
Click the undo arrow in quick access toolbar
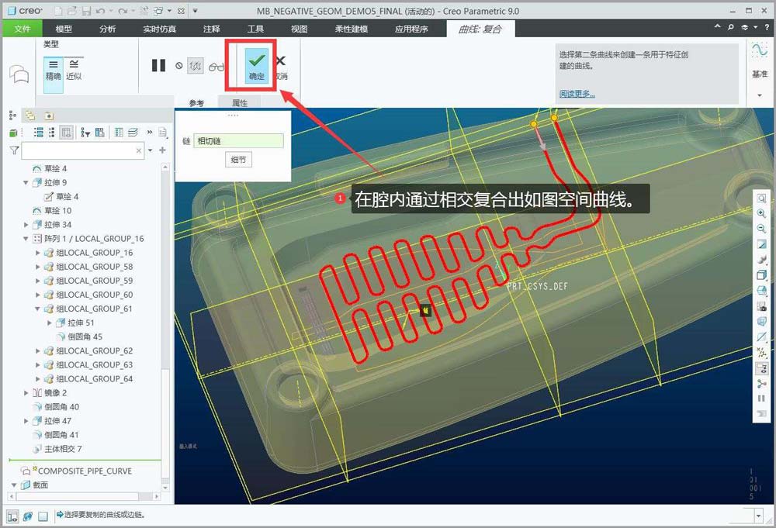[100, 10]
